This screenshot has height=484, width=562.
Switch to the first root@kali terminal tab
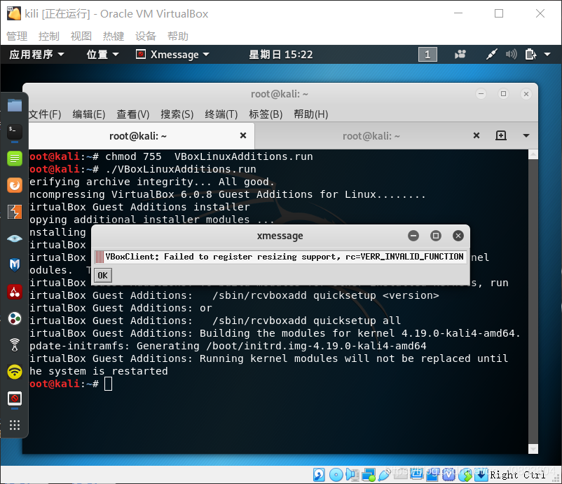pos(138,136)
